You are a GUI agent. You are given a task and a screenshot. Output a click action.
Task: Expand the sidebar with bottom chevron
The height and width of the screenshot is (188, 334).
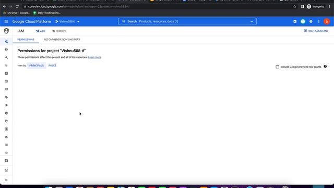pyautogui.click(x=6, y=180)
